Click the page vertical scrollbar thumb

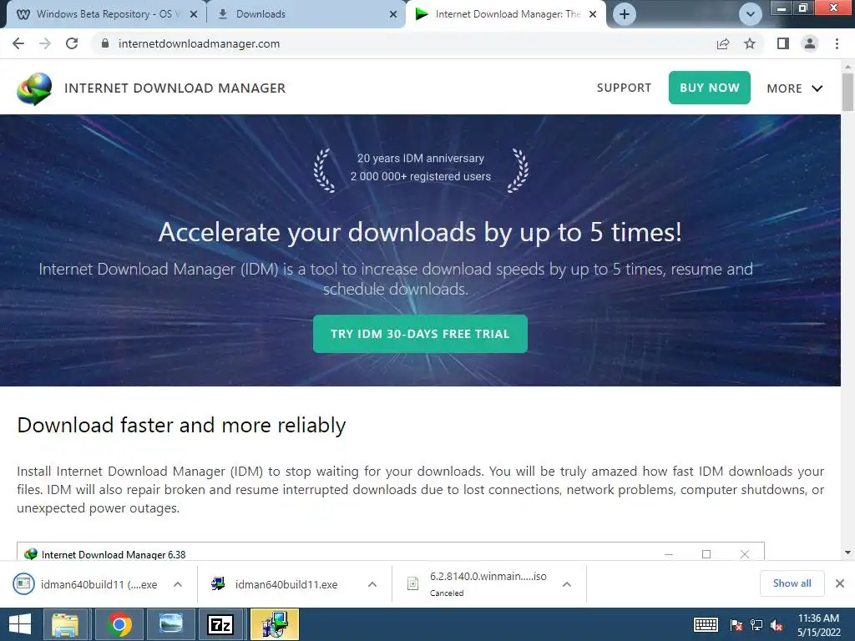tap(847, 92)
